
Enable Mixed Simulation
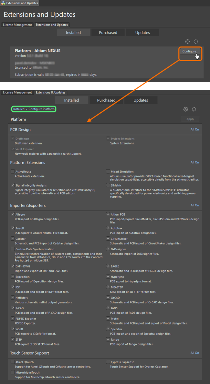pyautogui.click(x=108, y=172)
